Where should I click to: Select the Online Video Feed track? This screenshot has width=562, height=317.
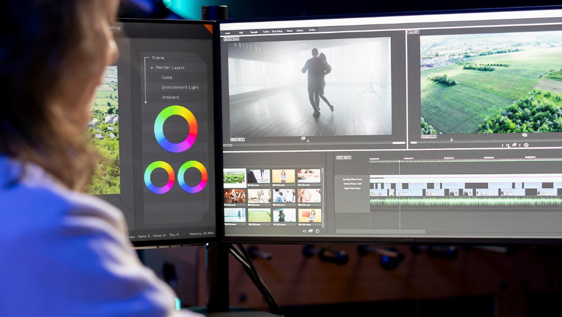click(352, 184)
